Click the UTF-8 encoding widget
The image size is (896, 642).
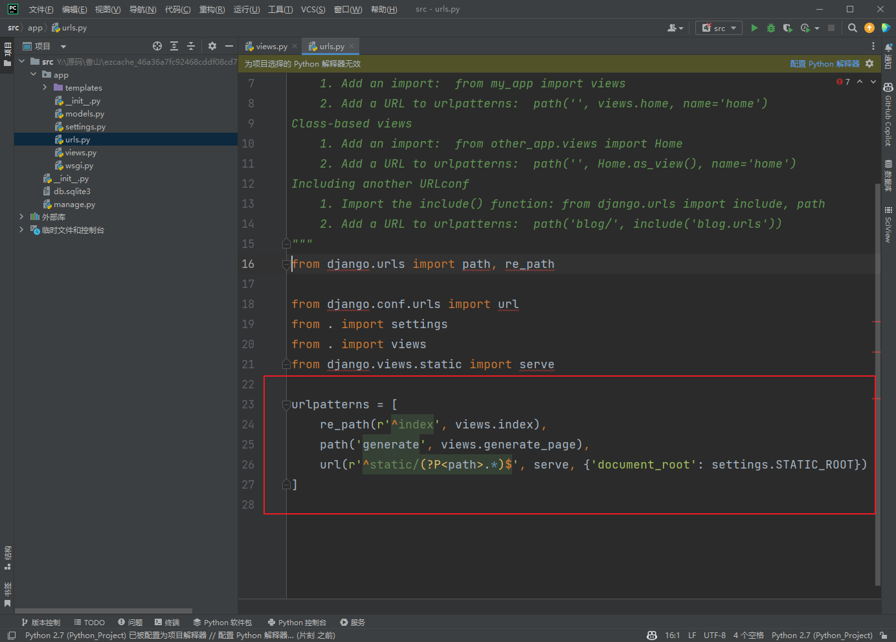click(x=715, y=636)
